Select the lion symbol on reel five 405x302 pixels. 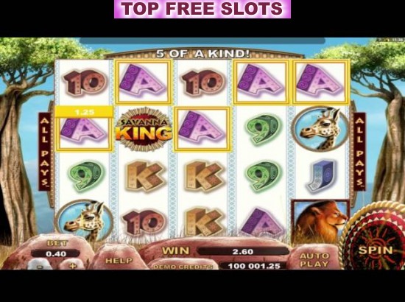tap(320, 222)
